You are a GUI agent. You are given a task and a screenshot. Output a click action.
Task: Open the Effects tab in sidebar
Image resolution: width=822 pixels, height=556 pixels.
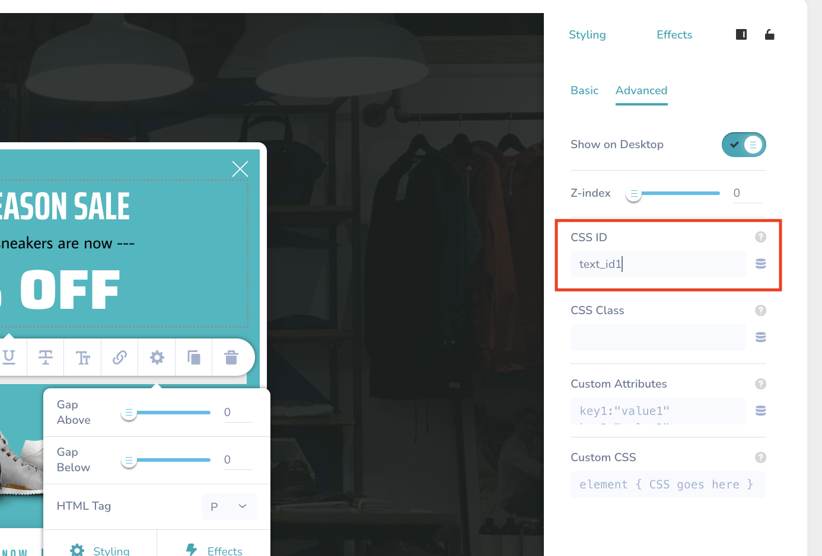pos(674,35)
